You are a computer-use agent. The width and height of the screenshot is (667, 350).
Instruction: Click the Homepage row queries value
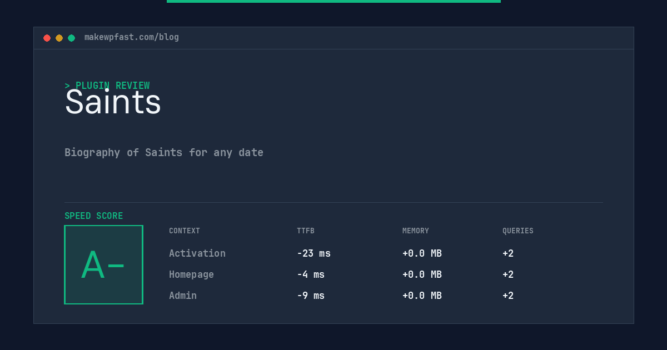[x=508, y=274]
